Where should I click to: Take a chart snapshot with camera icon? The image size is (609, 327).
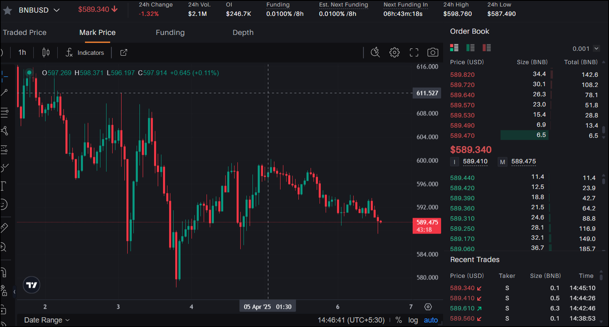coord(433,52)
